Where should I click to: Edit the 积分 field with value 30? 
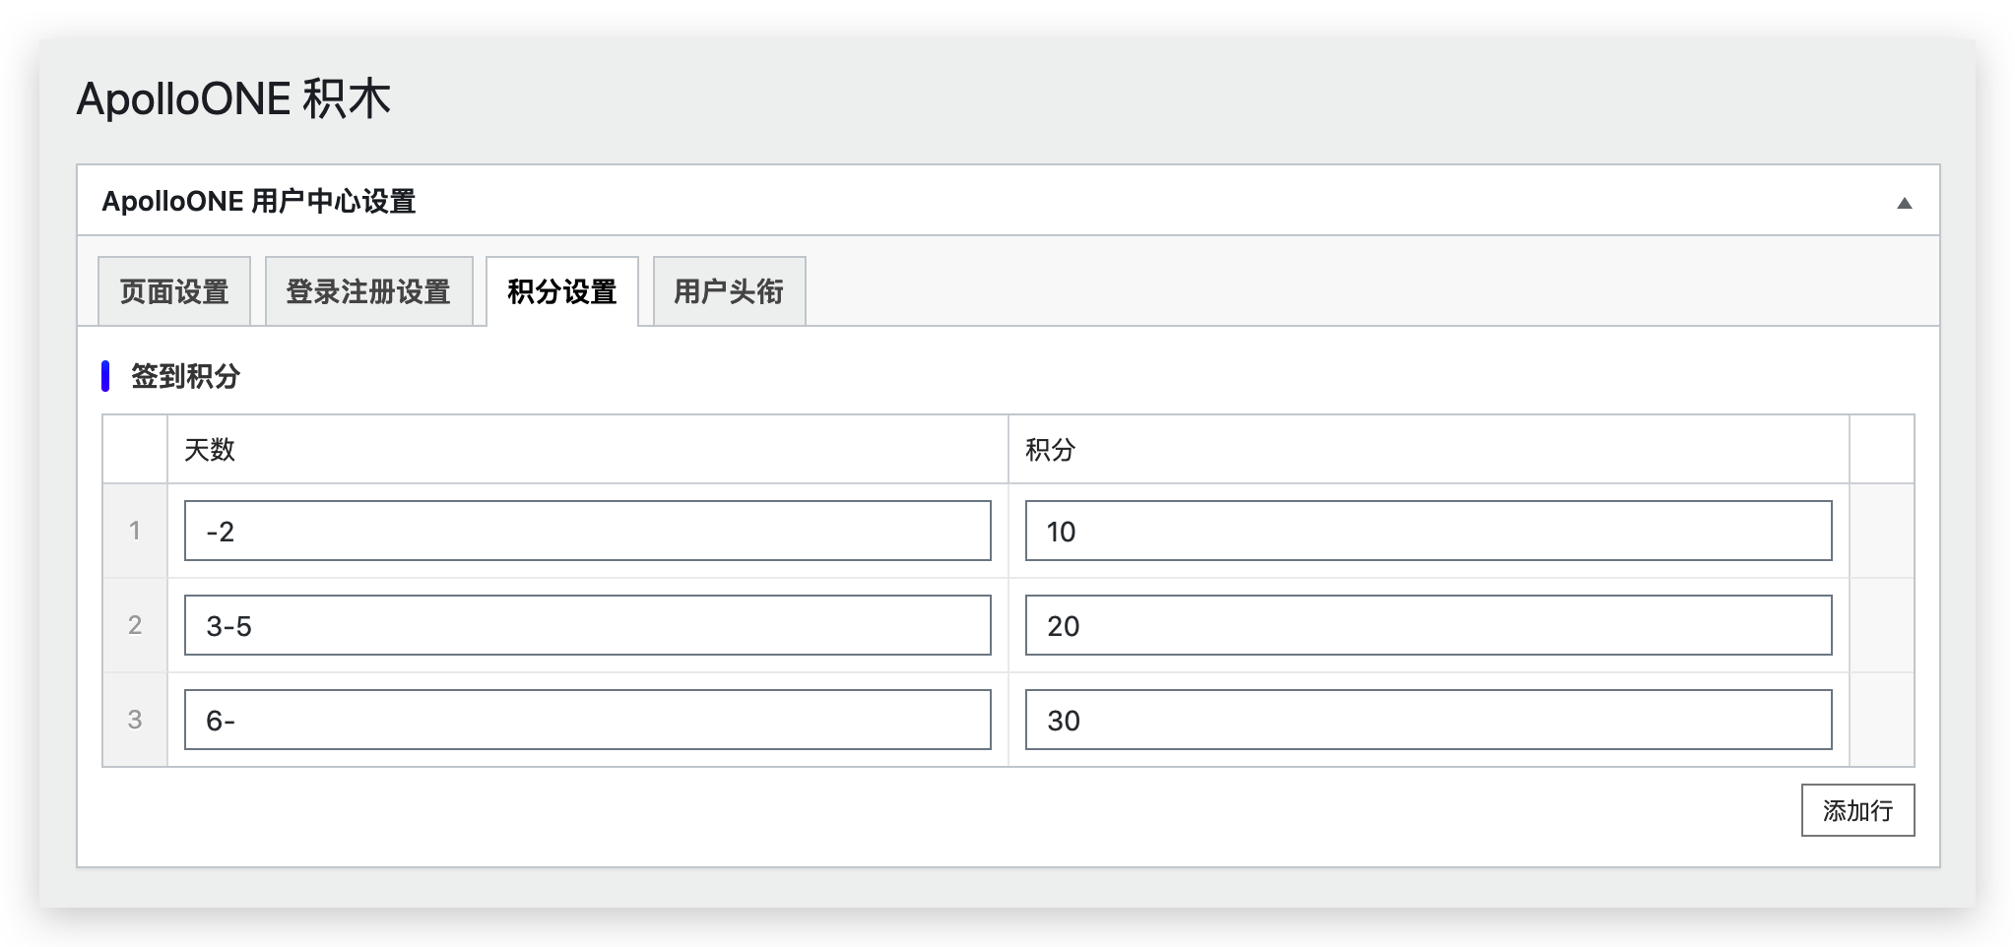pos(1428,720)
